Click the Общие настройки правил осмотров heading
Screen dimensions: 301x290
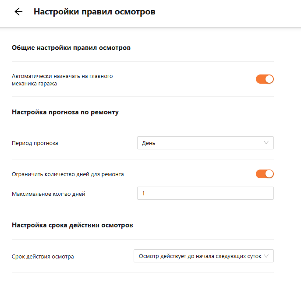click(x=71, y=48)
